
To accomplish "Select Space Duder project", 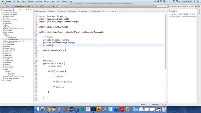I will [8, 55].
